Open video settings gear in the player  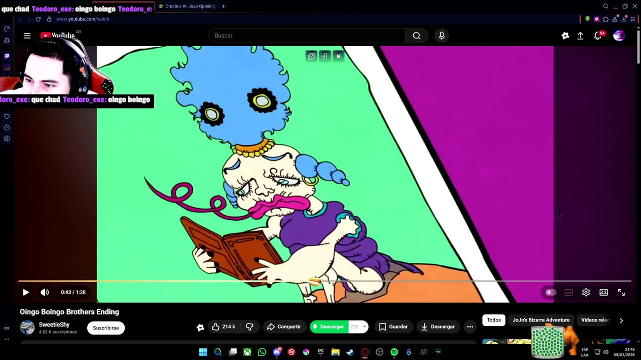tap(586, 292)
